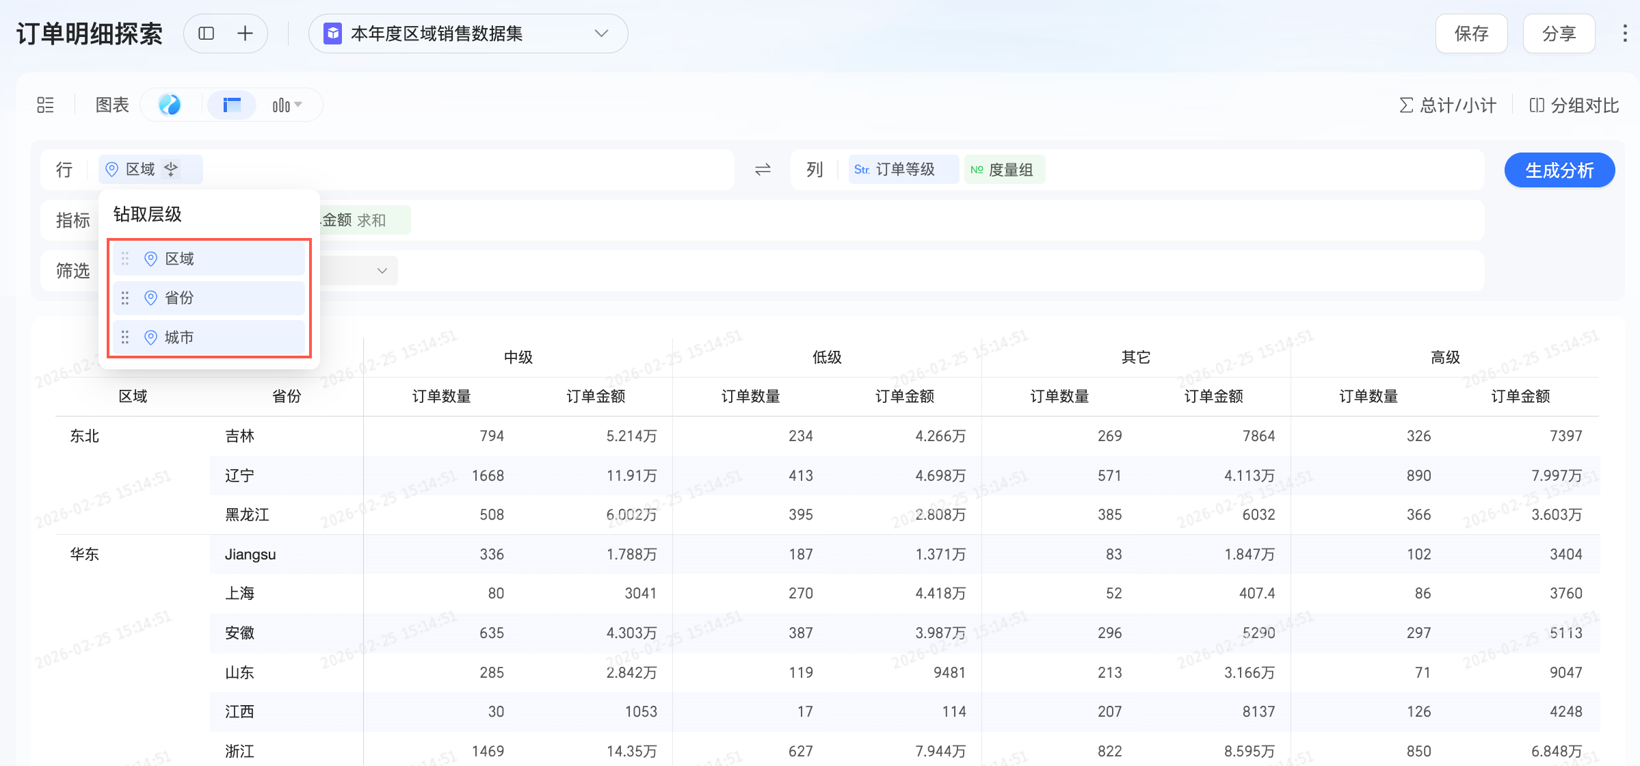Viewport: 1640px width, 766px height.
Task: Swap rows and columns with exchange icon
Action: tap(763, 169)
